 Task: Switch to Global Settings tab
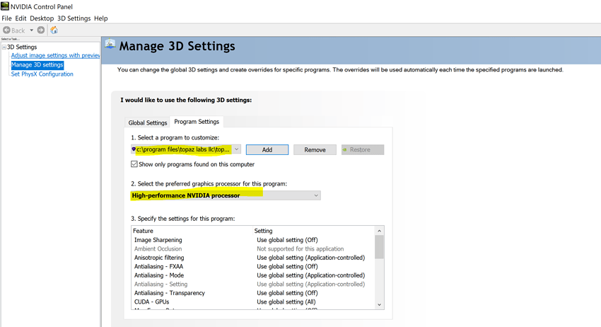pos(148,122)
